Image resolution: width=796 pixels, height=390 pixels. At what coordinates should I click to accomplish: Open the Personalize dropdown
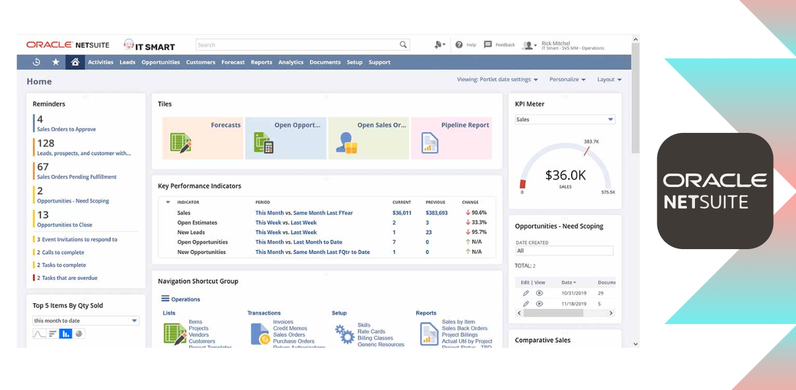(567, 79)
